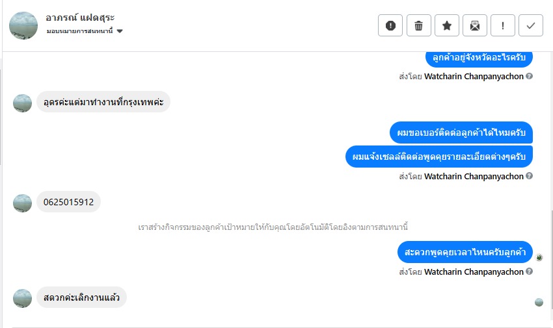Mark conversation as spam with octagon icon
The height and width of the screenshot is (328, 553).
[390, 25]
